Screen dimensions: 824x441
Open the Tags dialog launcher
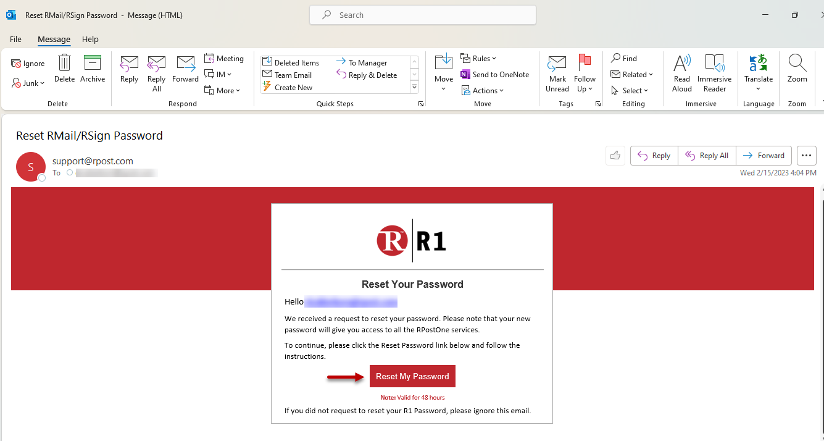(597, 104)
